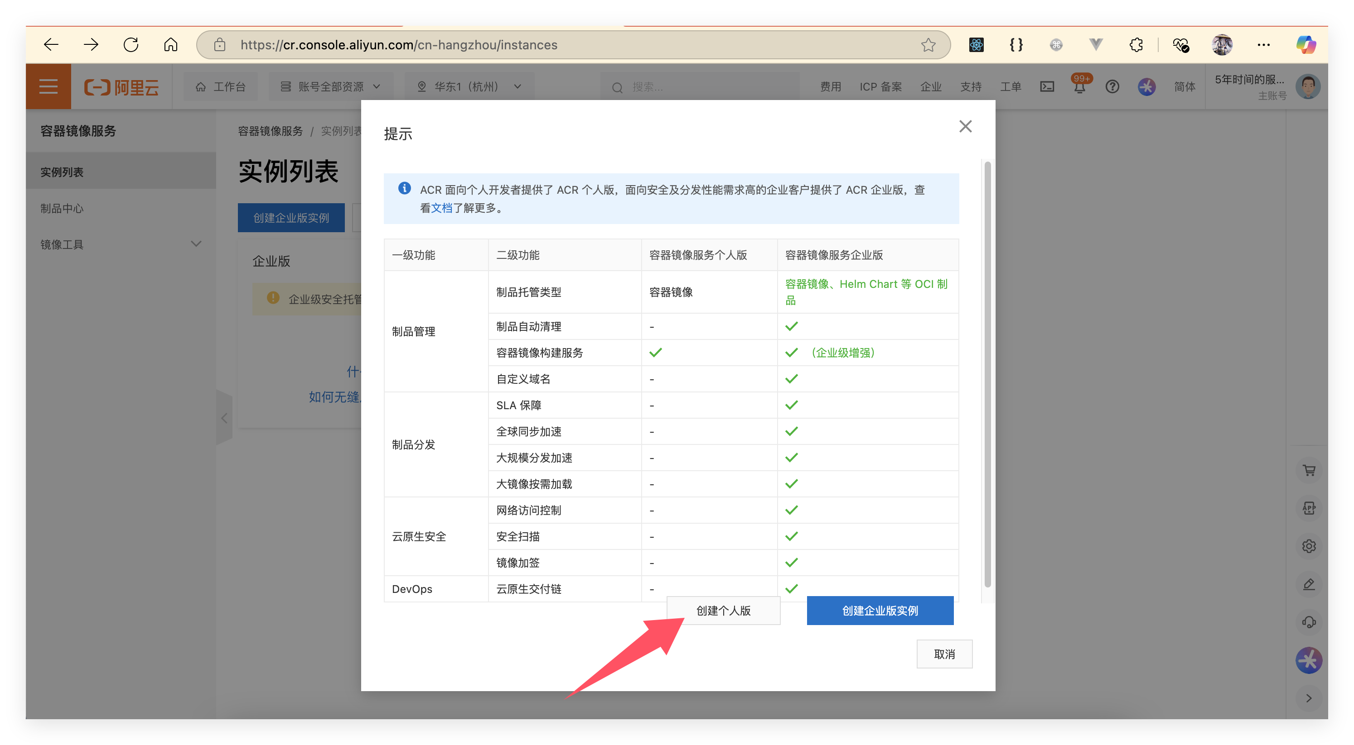The image size is (1354, 745).
Task: Open the shopping cart icon in right rail
Action: pos(1309,470)
